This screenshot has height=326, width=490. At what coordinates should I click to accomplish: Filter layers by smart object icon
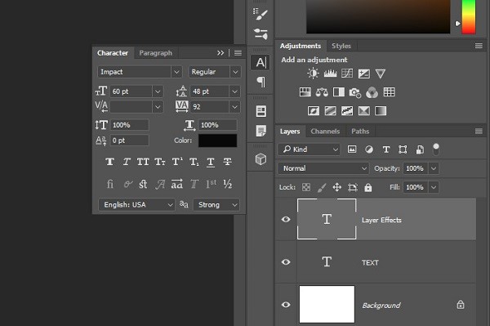click(x=420, y=150)
